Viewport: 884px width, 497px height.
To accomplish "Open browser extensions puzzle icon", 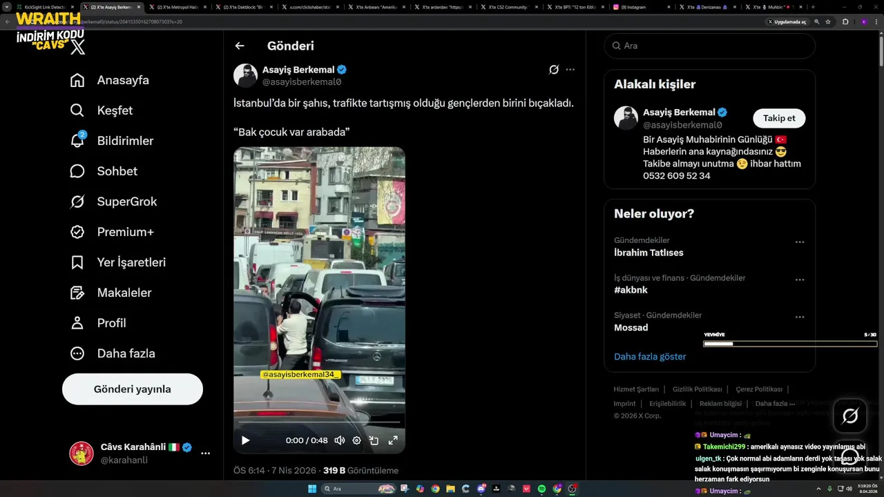I will [845, 21].
